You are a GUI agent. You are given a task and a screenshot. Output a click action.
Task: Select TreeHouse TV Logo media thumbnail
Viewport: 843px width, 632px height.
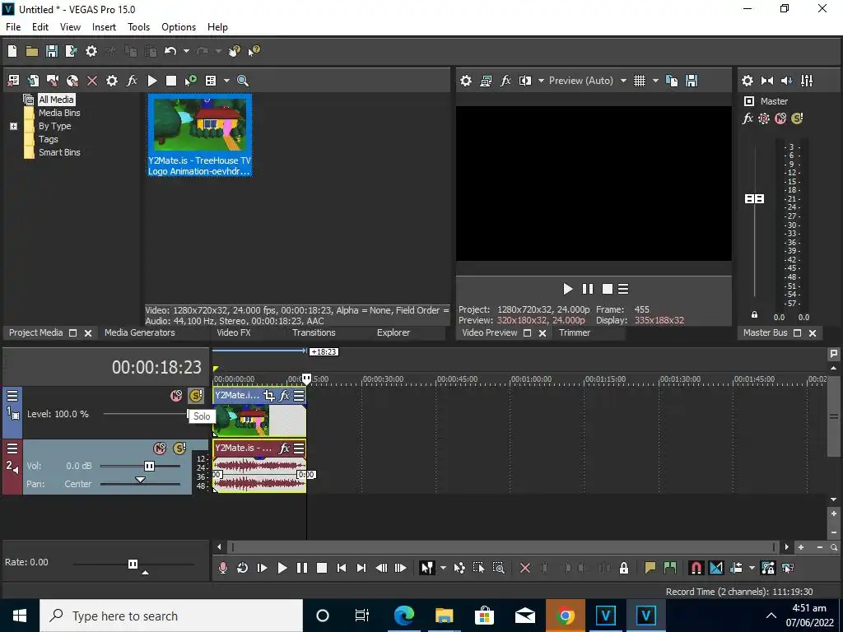199,135
